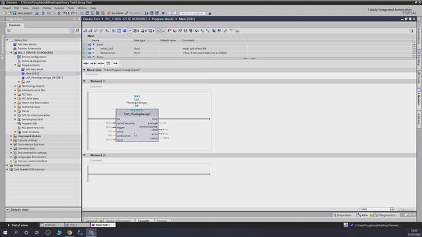The height and width of the screenshot is (237, 422).
Task: Collapse the Program blocks folder
Action: [15, 65]
